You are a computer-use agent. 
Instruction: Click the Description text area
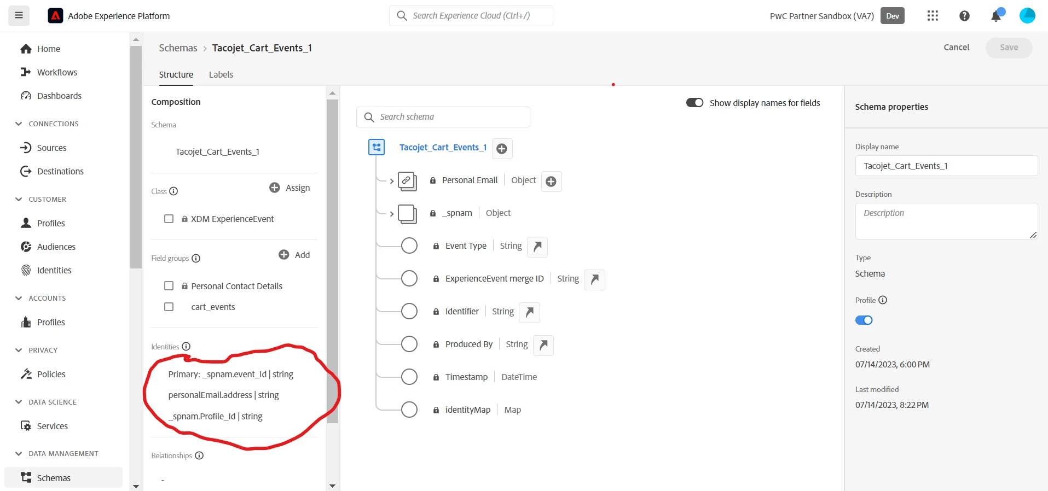946,221
